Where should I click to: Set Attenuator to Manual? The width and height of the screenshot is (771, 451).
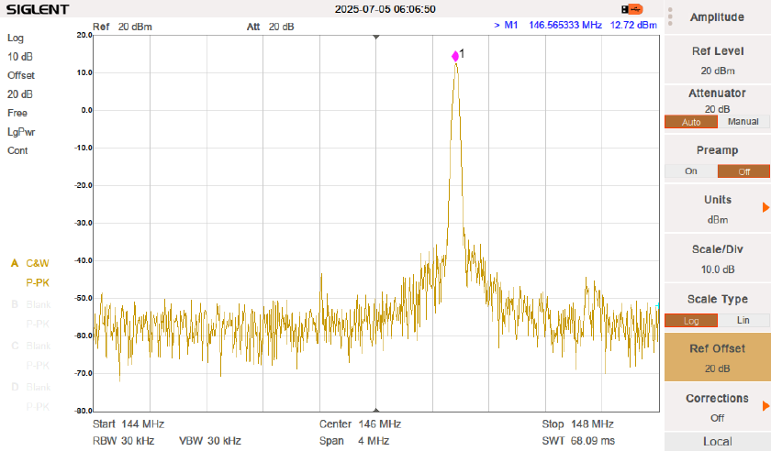(743, 122)
